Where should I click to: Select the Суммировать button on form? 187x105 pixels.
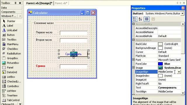pyautogui.click(x=74, y=54)
